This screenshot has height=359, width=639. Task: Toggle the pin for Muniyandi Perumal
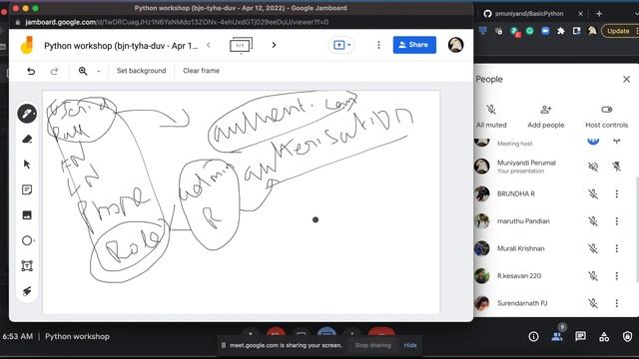[x=617, y=167]
